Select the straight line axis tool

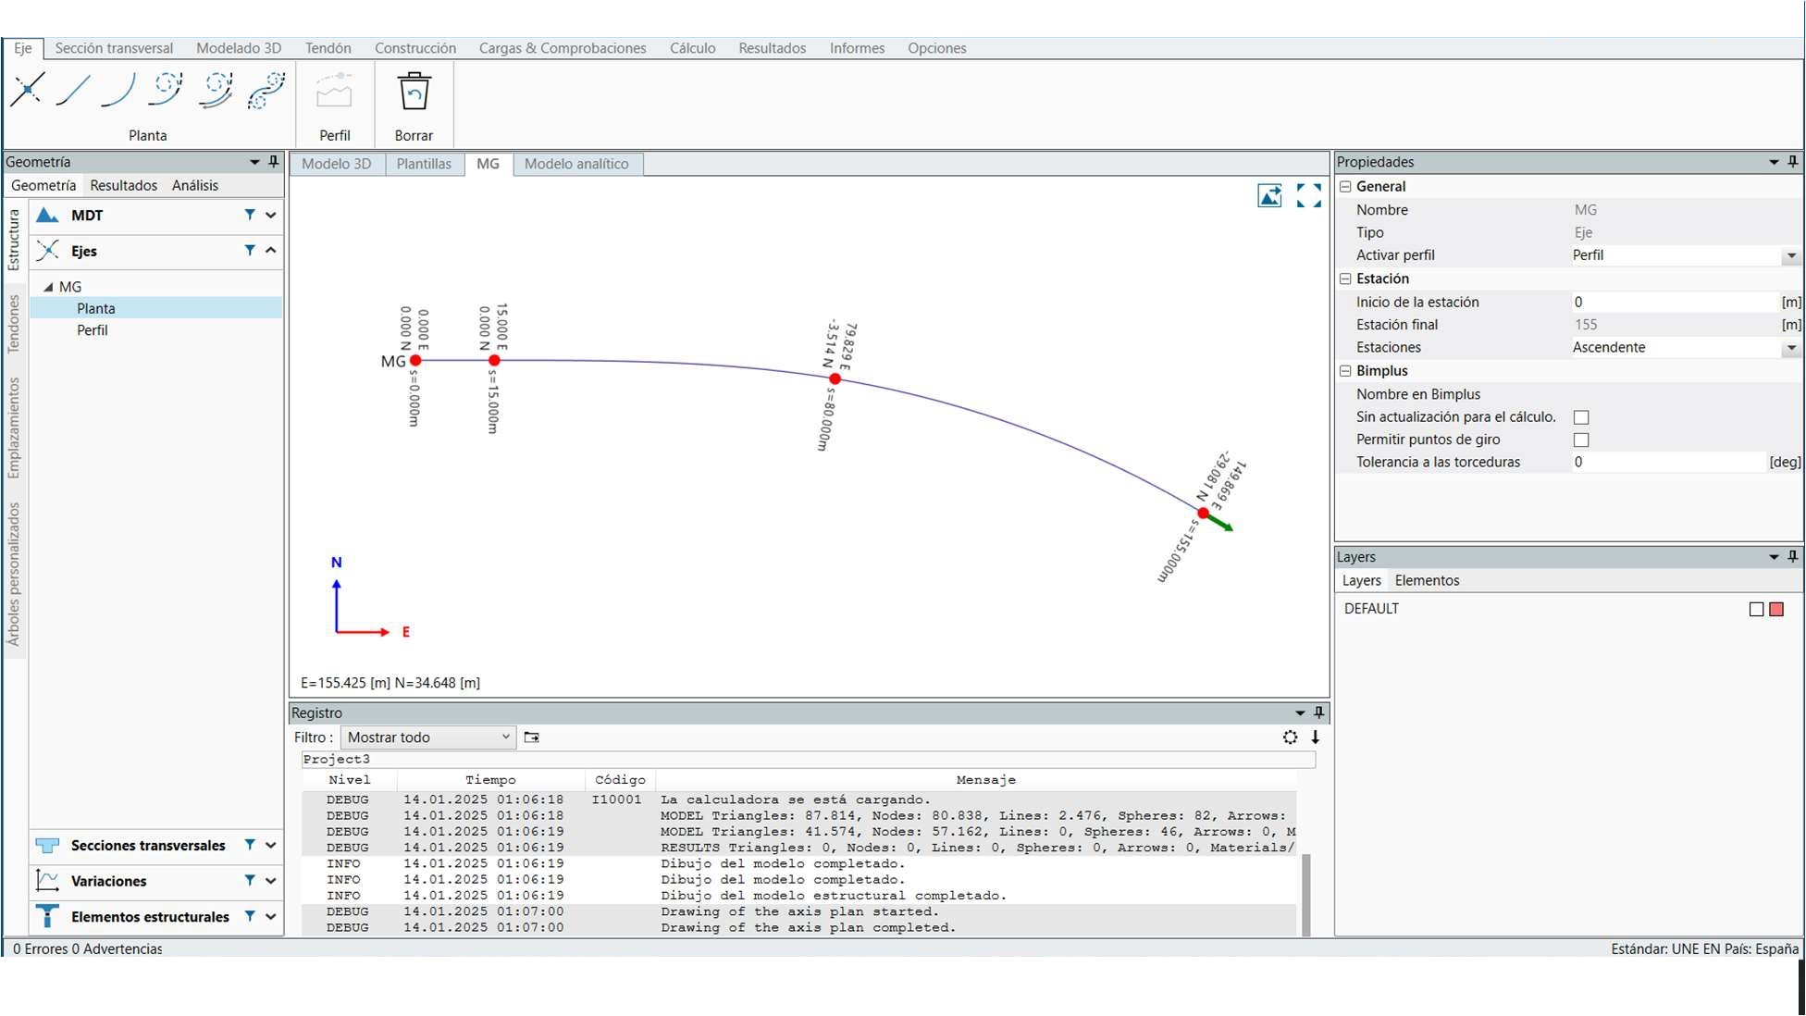click(73, 90)
